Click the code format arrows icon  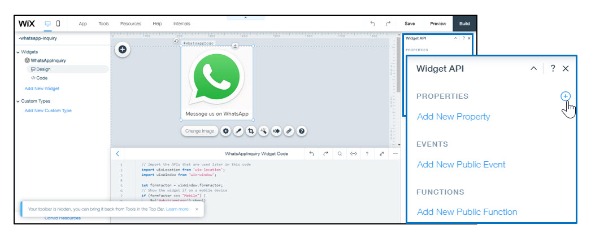pos(353,153)
